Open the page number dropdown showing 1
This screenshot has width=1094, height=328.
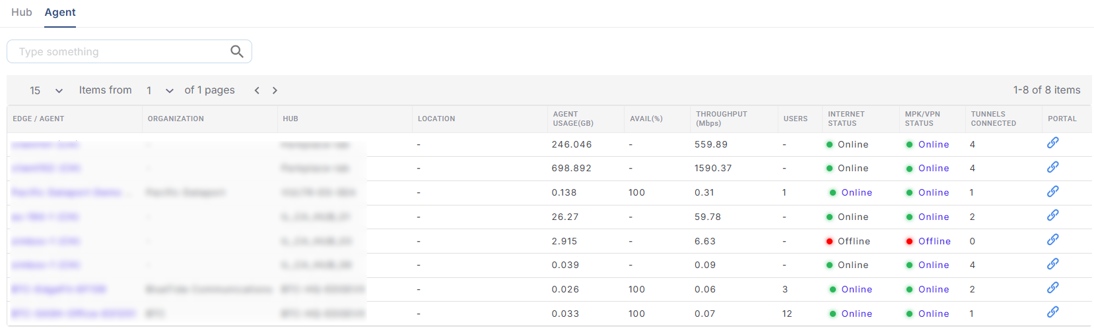(x=160, y=90)
